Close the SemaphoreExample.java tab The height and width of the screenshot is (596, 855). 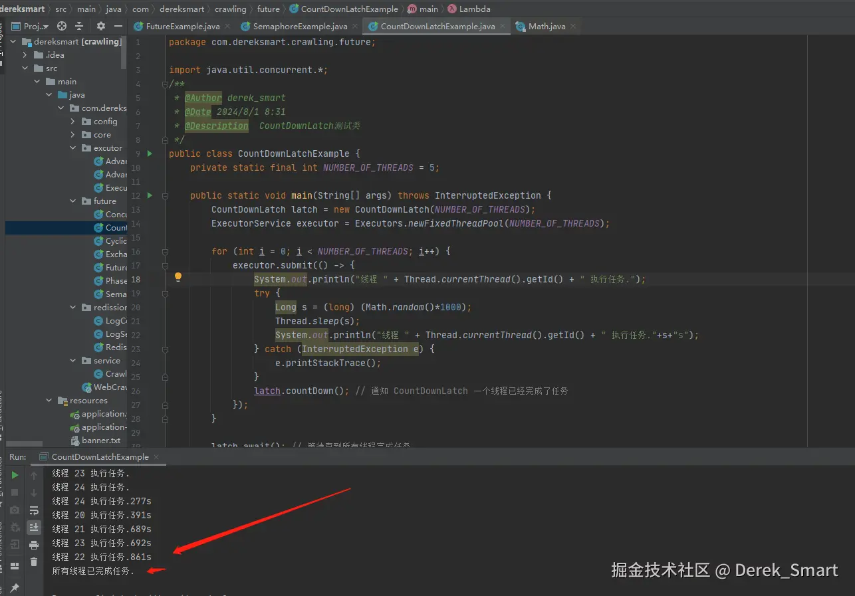click(354, 27)
